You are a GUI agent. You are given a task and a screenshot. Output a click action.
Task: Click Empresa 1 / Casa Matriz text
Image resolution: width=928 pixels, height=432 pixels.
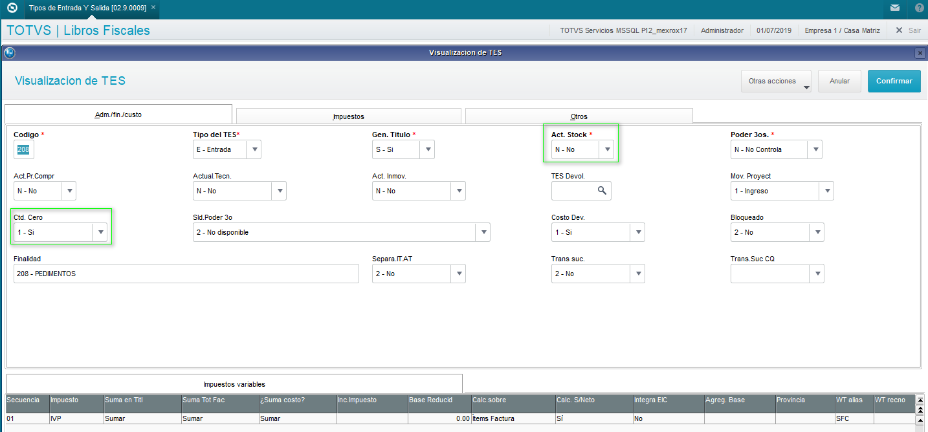pyautogui.click(x=843, y=30)
